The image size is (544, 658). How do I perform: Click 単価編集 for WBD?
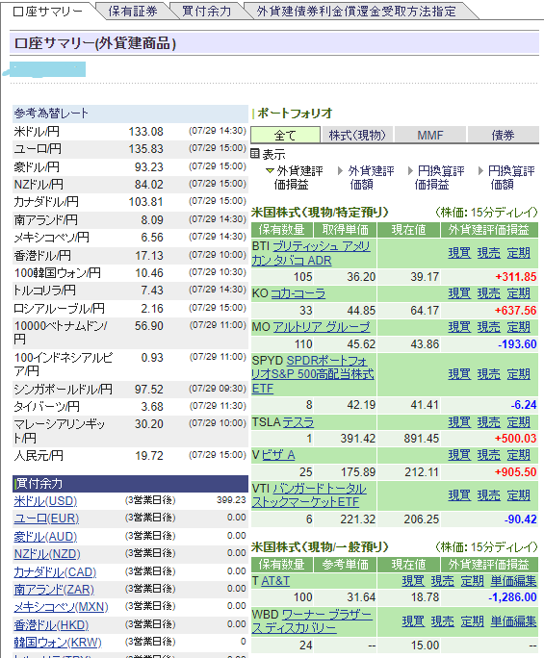tap(513, 621)
